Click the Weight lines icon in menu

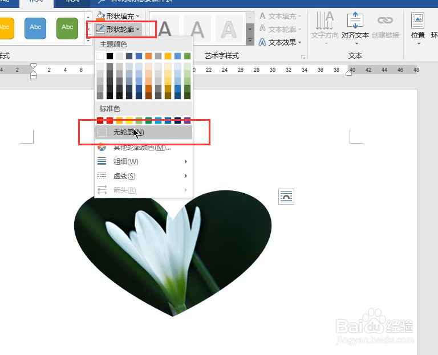click(x=102, y=161)
